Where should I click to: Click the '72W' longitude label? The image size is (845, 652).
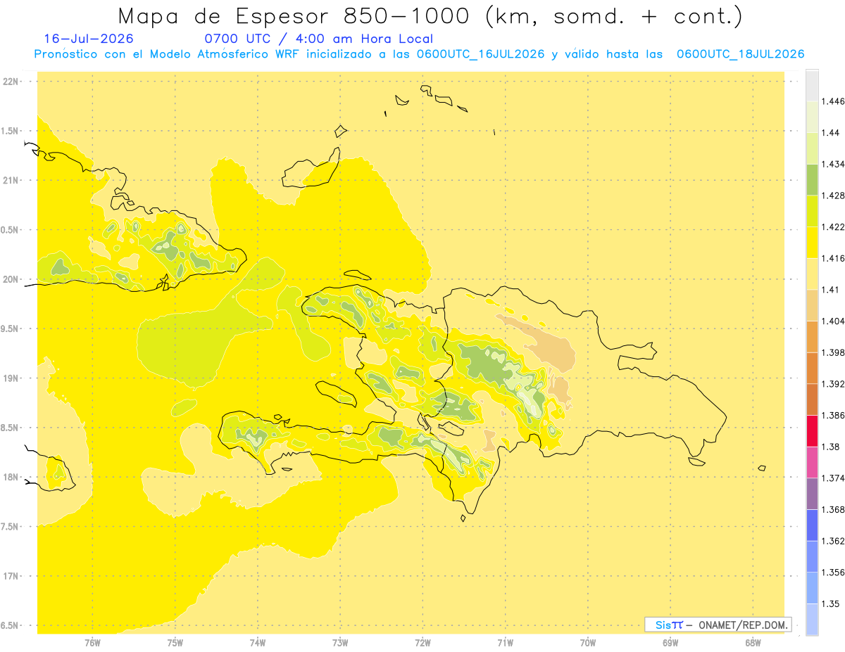[x=423, y=643]
